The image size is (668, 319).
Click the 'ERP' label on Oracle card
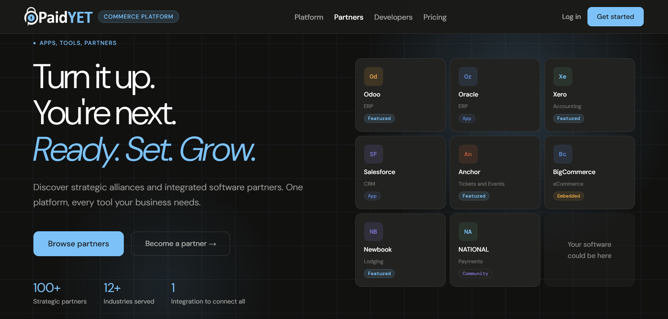click(x=463, y=106)
